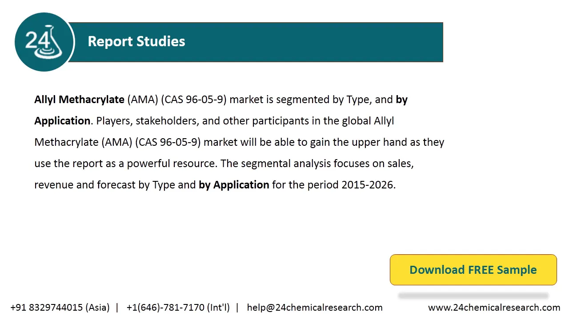
Task: Click the Download FREE Sample button
Action: tap(473, 270)
